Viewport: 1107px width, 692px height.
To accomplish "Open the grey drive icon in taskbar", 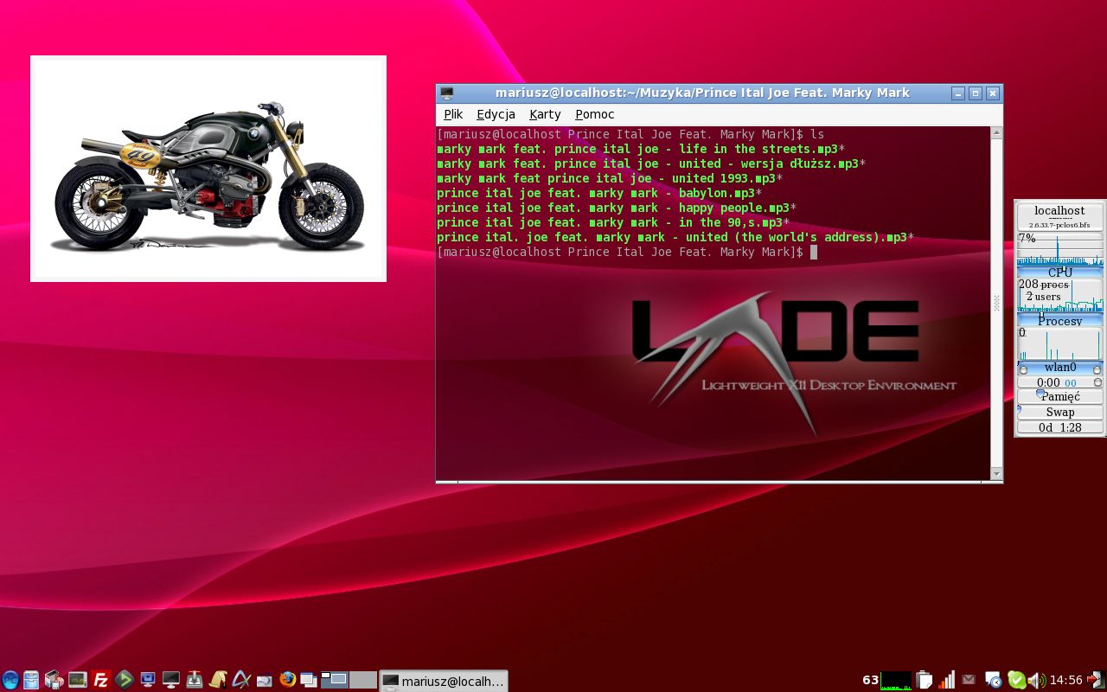I will coord(265,681).
